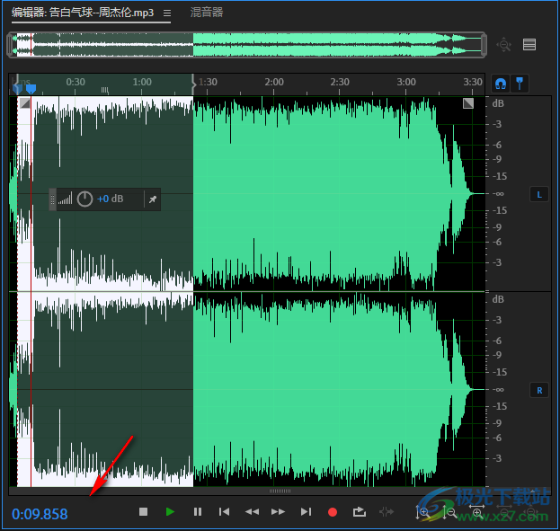
Task: Click the zoom navigator icon beside overview
Action: pyautogui.click(x=504, y=45)
